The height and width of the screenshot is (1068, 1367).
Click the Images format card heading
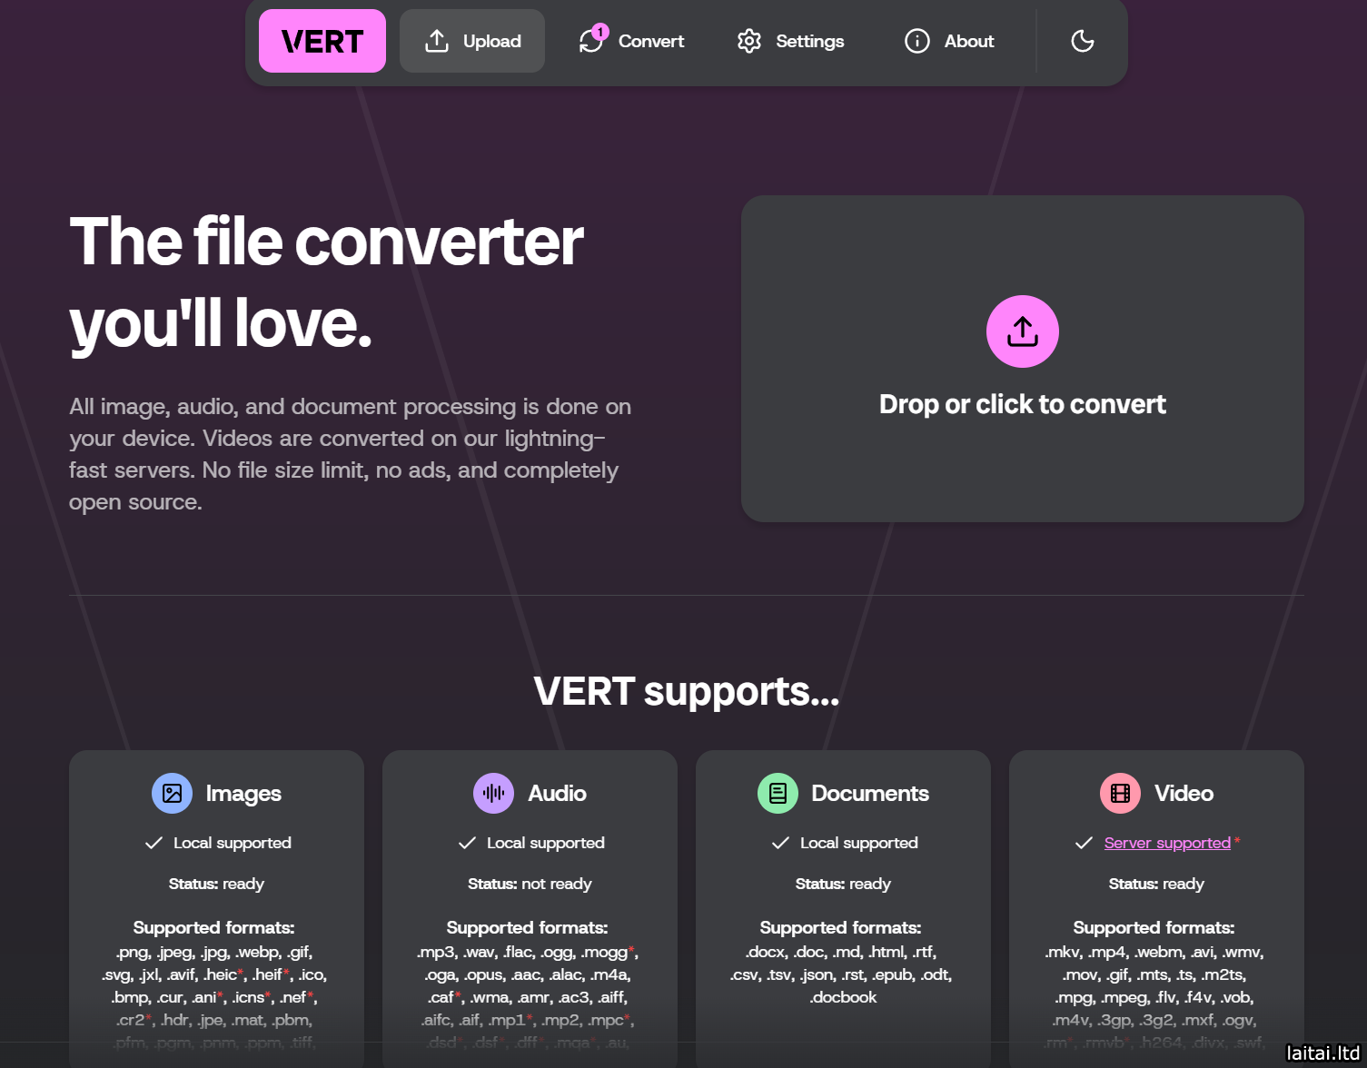243,793
